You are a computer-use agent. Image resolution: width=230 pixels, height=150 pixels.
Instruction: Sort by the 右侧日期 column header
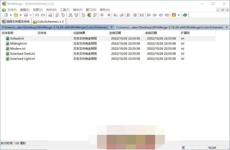(x=162, y=33)
